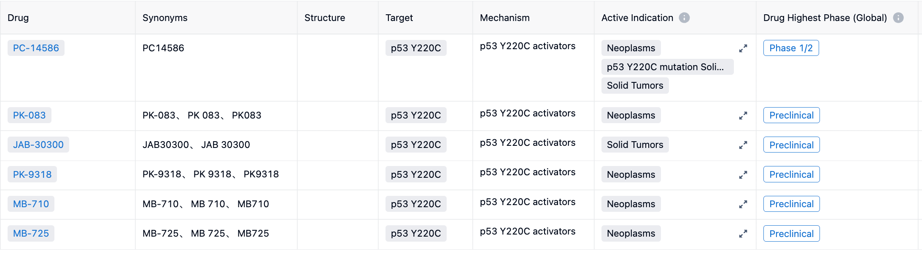Expand indications for MB-710 row
The width and height of the screenshot is (922, 253).
pyautogui.click(x=743, y=204)
